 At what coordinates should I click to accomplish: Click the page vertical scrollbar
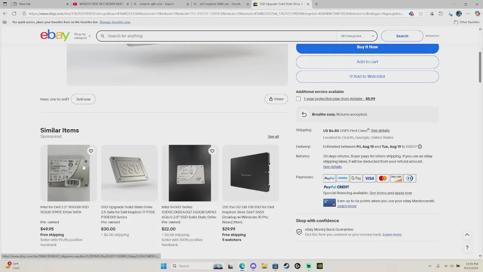[480, 67]
